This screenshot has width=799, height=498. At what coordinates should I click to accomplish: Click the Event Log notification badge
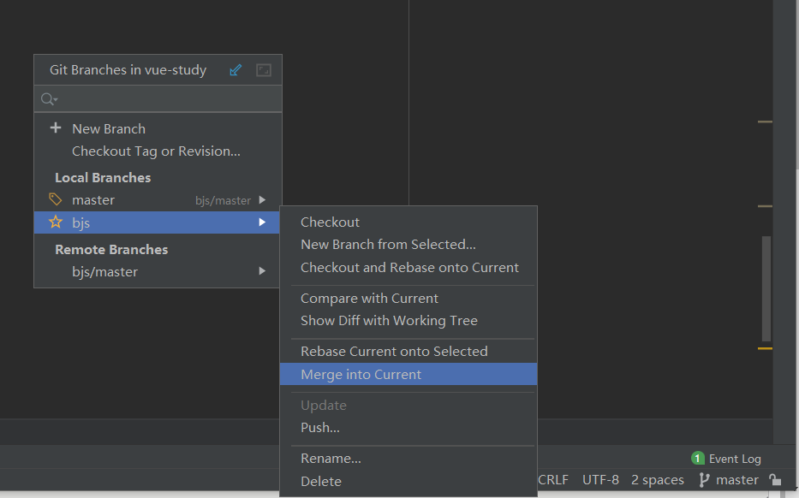pos(698,458)
